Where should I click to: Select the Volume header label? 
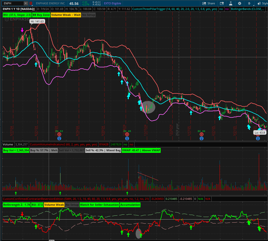pyautogui.click(x=8, y=144)
